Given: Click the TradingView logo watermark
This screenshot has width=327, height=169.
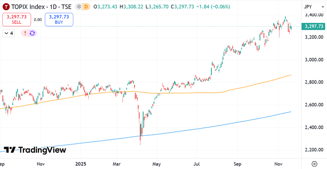Looking at the screenshot, I should click(35, 150).
